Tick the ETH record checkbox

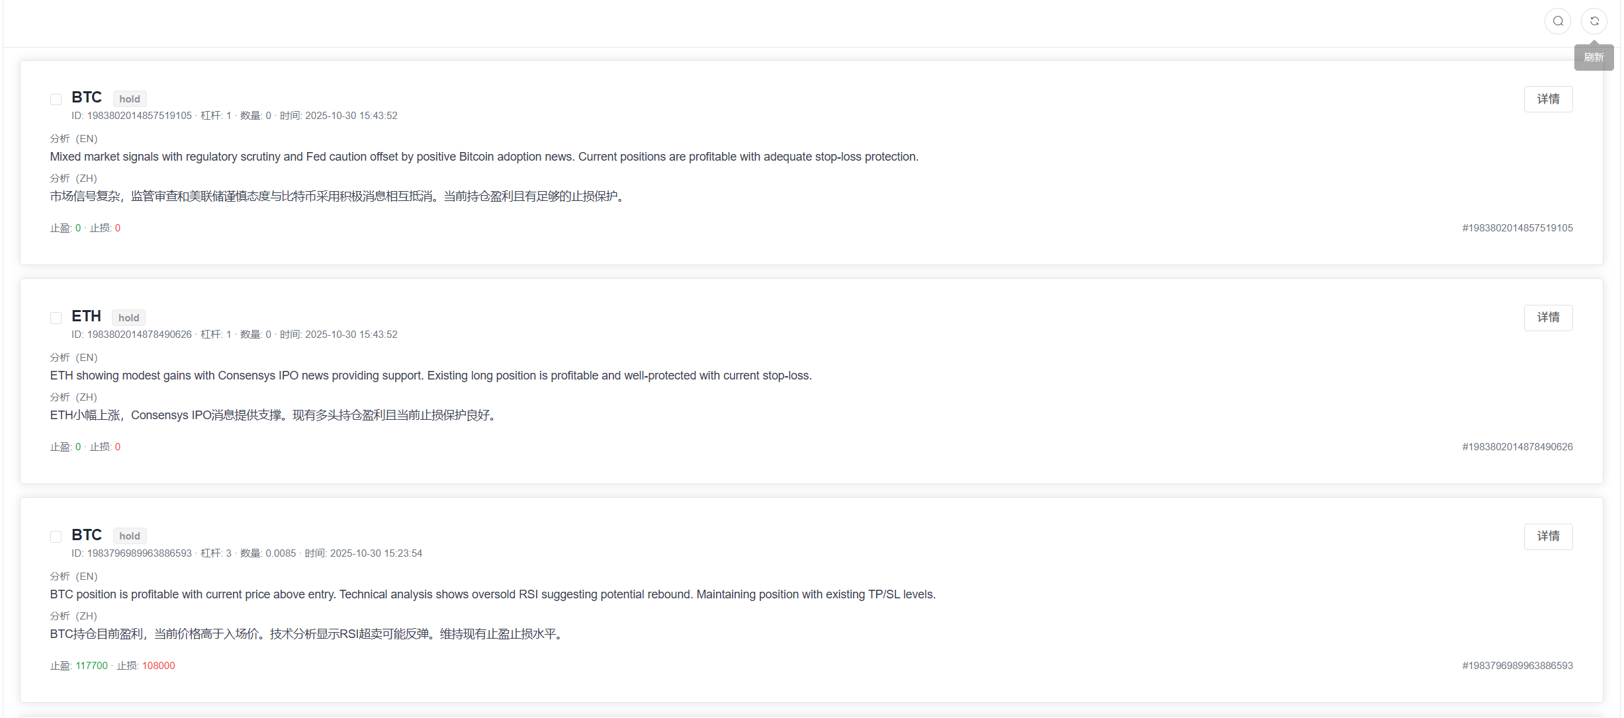point(56,318)
